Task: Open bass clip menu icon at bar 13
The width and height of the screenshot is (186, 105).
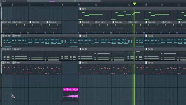Action: click(146, 63)
